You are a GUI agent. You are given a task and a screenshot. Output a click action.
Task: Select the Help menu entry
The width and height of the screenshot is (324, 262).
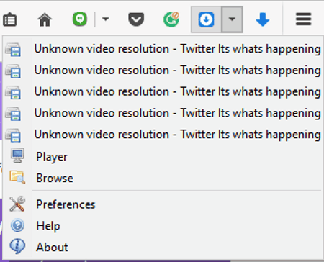point(162,225)
